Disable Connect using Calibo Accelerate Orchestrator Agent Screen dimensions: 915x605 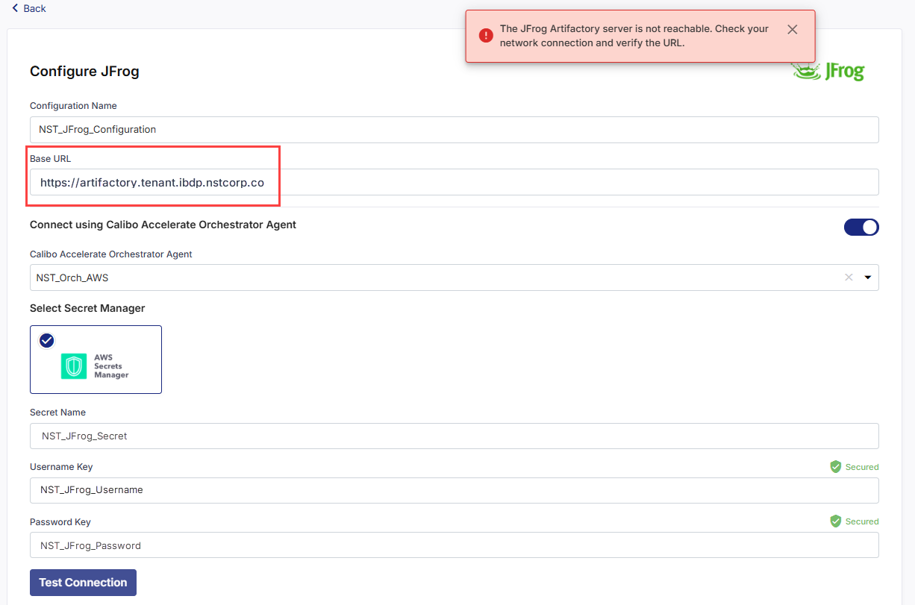click(x=861, y=227)
